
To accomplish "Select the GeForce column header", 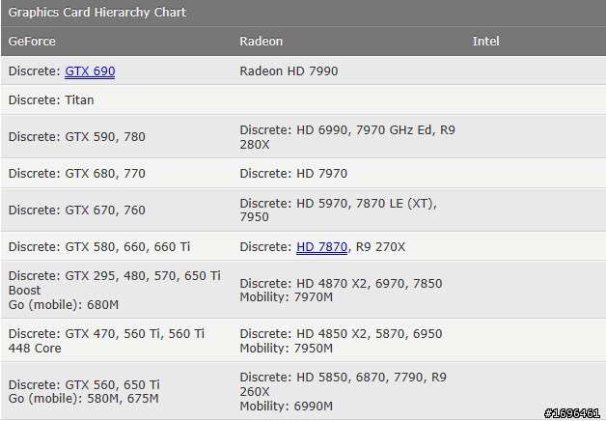I will click(x=32, y=42).
